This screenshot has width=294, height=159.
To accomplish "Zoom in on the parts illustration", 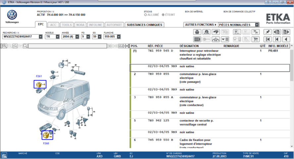I will [5, 46].
